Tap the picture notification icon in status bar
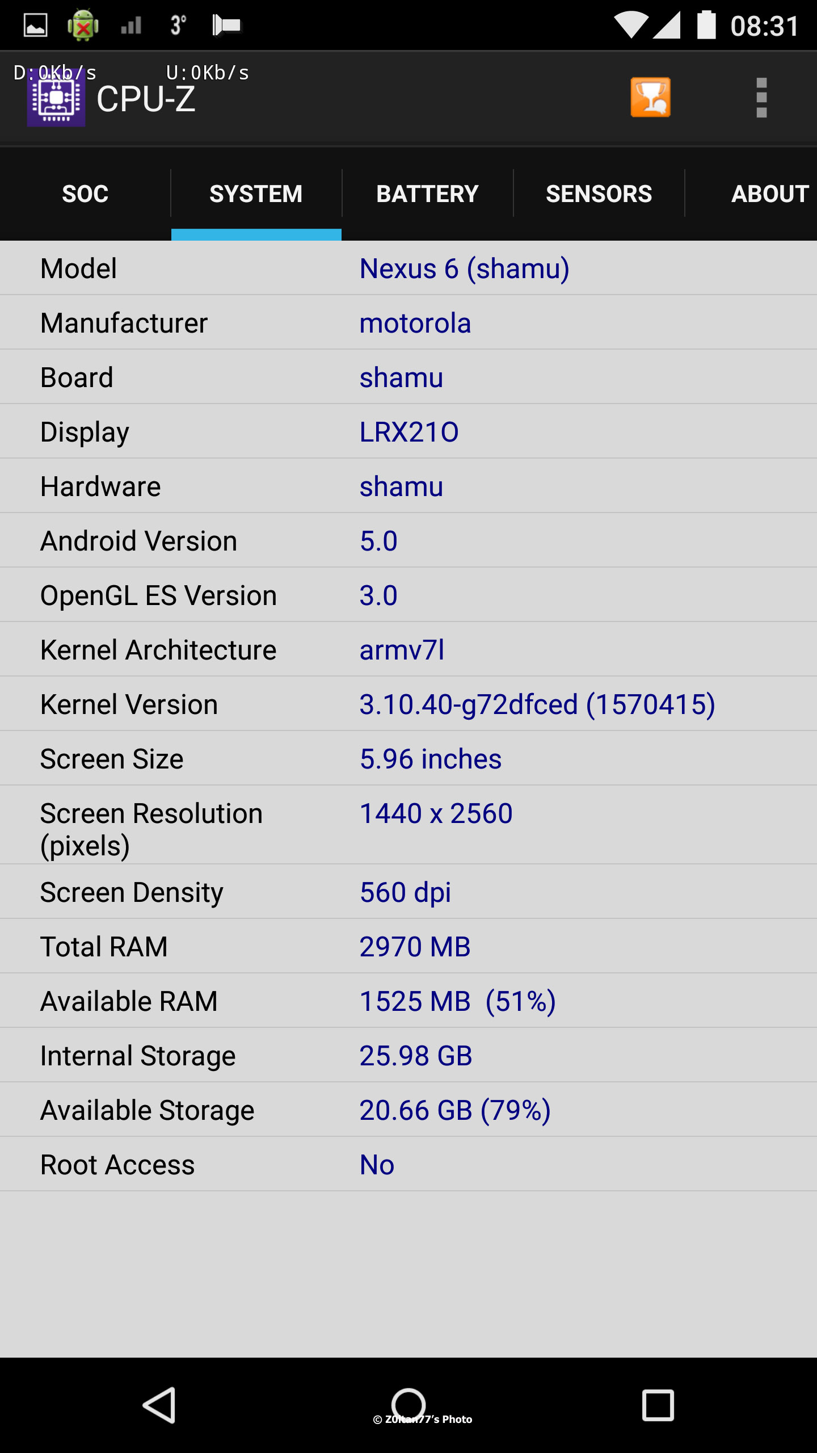Image resolution: width=817 pixels, height=1453 pixels. tap(35, 26)
